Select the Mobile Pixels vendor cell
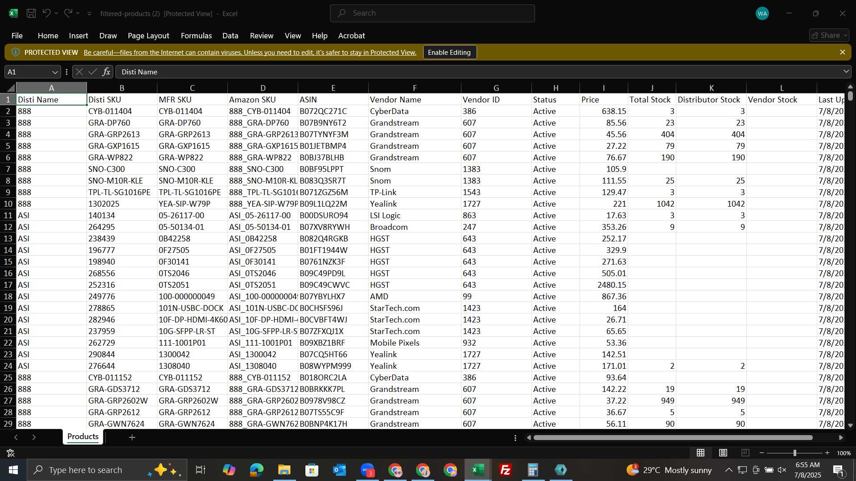 (415, 343)
